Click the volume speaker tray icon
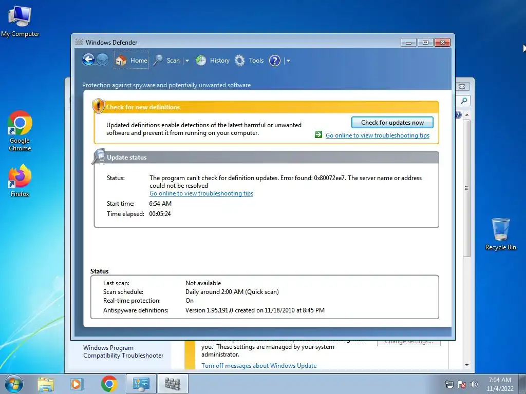This screenshot has width=526, height=394. [474, 384]
